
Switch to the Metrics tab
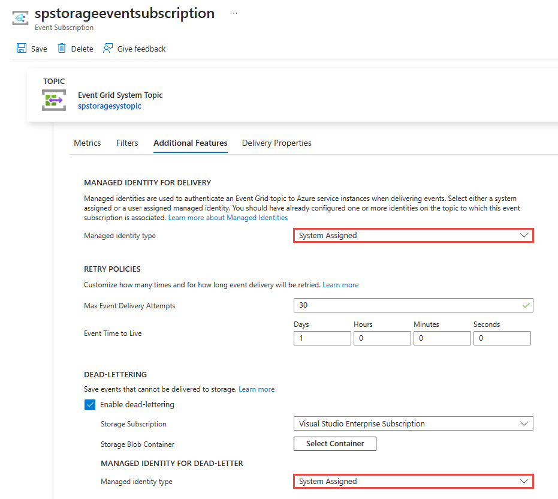point(87,143)
